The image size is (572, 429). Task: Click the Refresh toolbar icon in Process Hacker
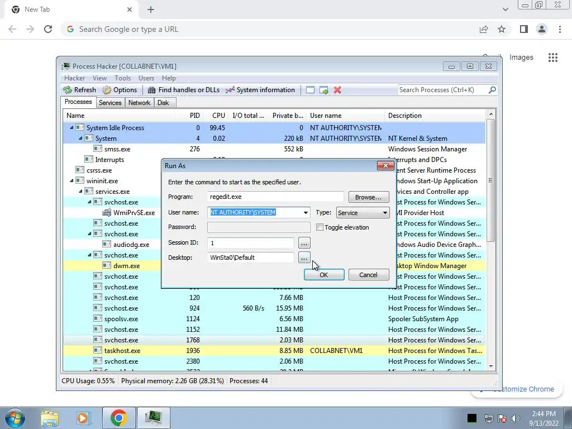(x=68, y=90)
